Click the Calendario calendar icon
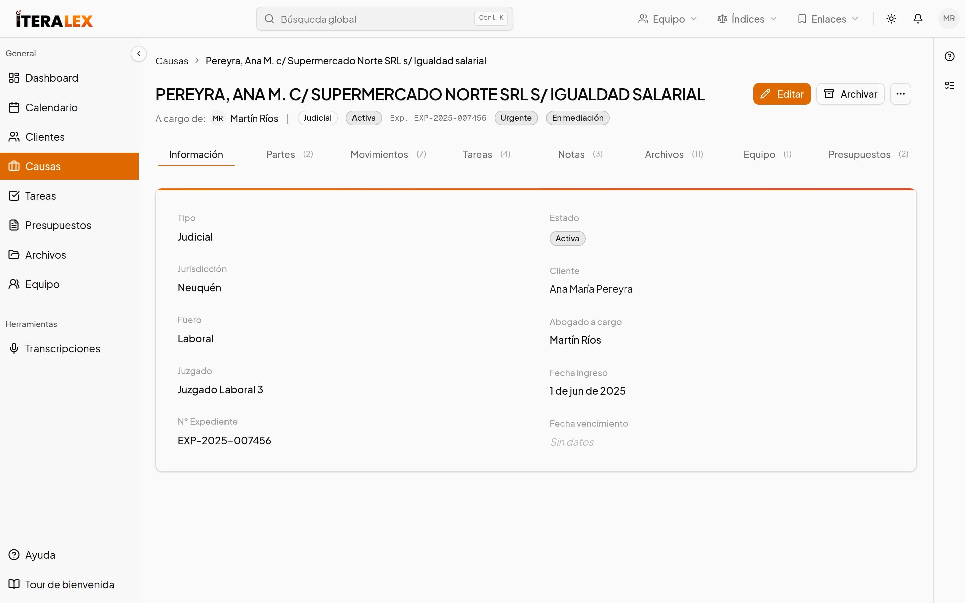This screenshot has height=603, width=965. click(x=14, y=107)
